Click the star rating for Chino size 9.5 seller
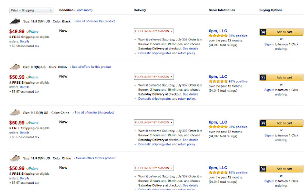The height and width of the screenshot is (190, 305). click(x=218, y=127)
